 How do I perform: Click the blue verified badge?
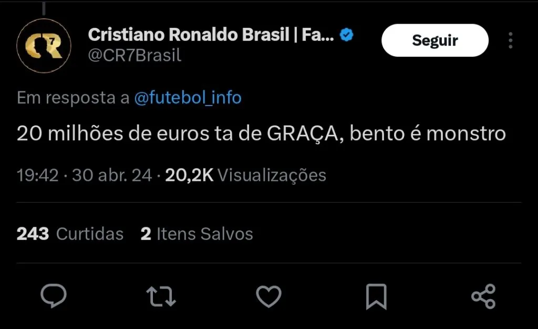[347, 36]
